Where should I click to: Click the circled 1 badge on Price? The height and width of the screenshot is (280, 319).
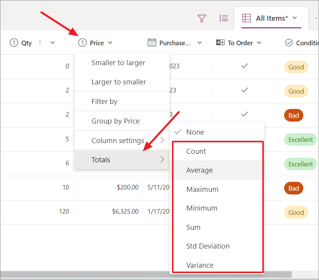coord(82,43)
